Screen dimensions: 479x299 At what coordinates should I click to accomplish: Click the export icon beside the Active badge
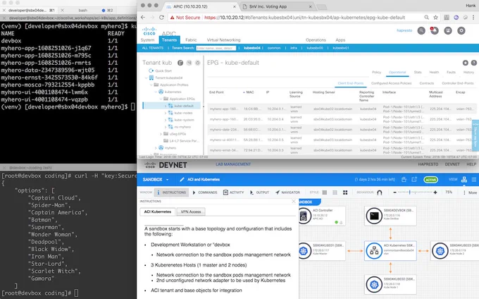(414, 179)
